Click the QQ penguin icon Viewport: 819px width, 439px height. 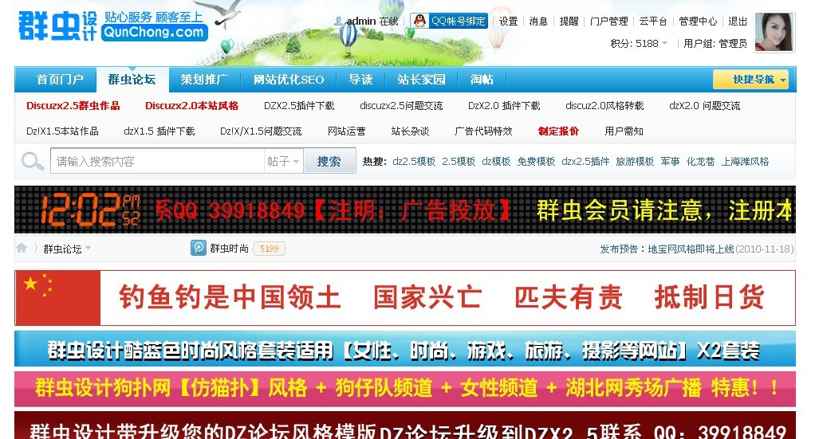click(x=419, y=21)
